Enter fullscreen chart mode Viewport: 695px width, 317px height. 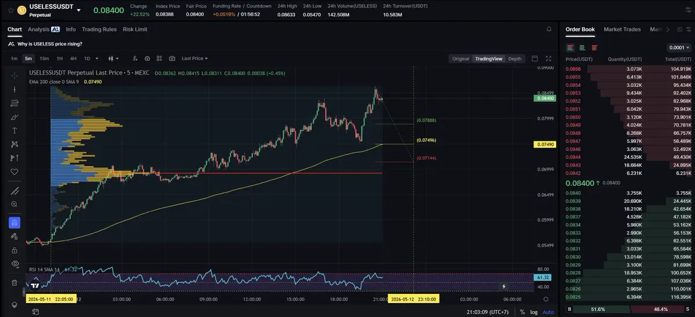coord(548,58)
